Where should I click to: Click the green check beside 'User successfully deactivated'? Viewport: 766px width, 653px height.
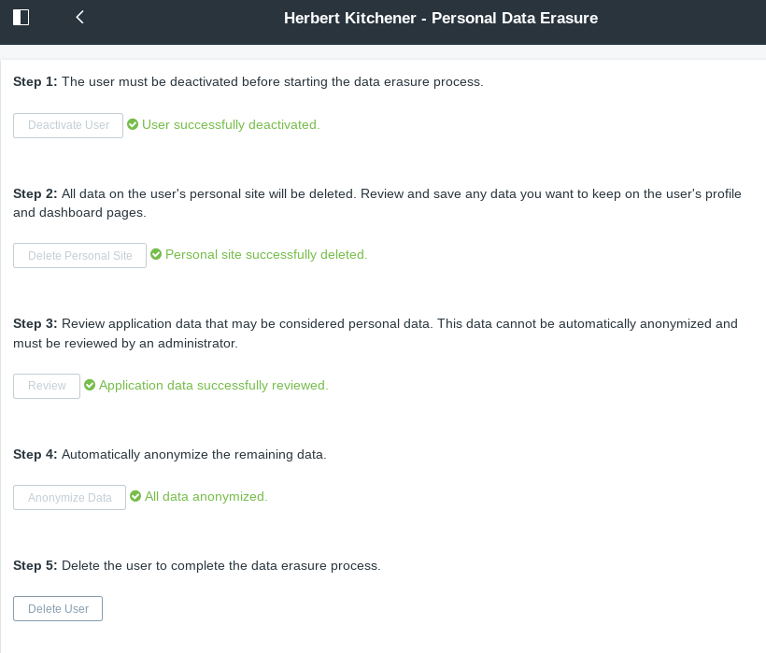point(133,124)
